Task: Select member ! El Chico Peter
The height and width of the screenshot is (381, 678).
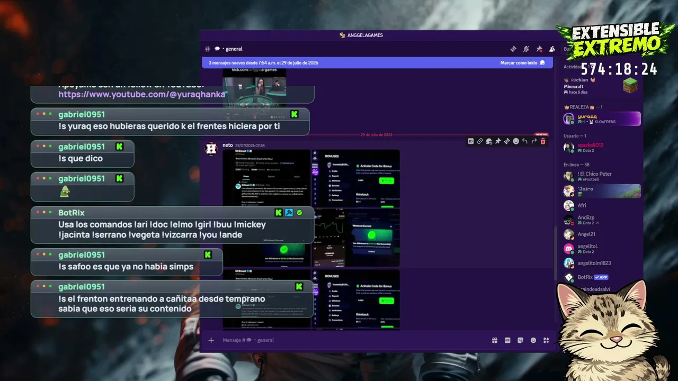Action: [x=602, y=176]
